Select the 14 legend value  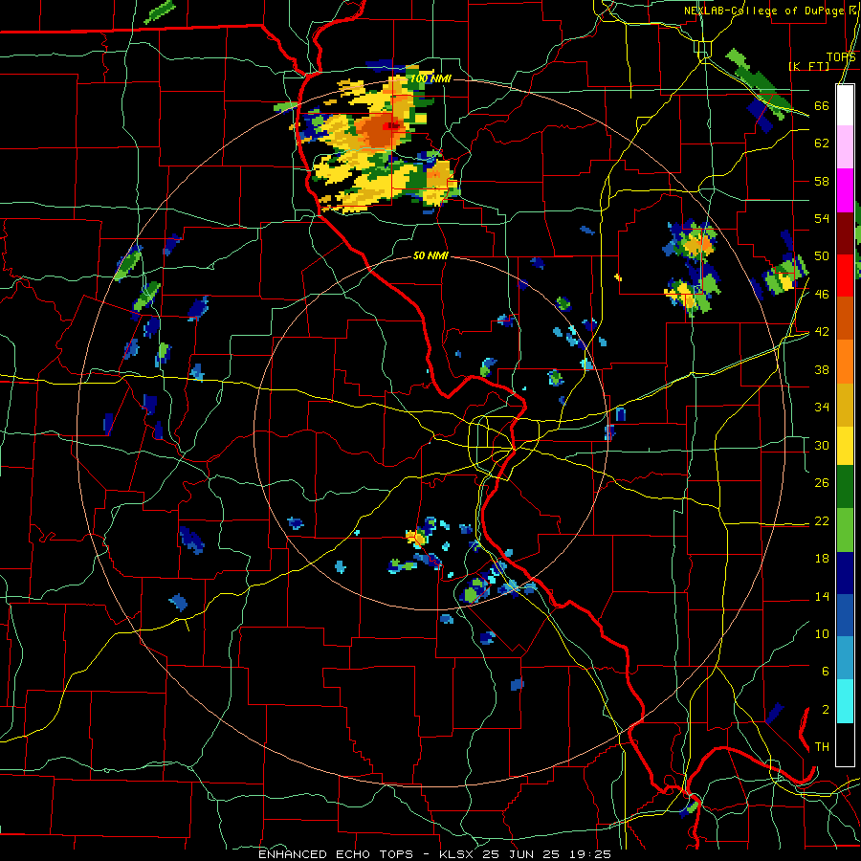822,596
